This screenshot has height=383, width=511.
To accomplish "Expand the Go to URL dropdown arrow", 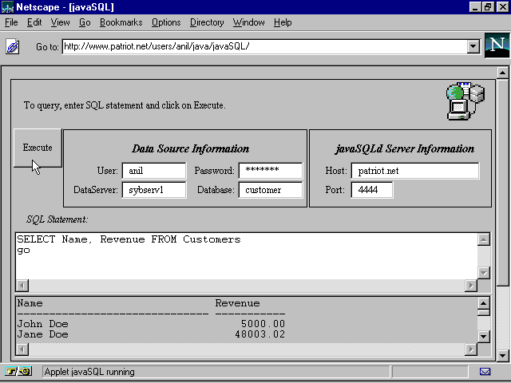I will coord(473,46).
